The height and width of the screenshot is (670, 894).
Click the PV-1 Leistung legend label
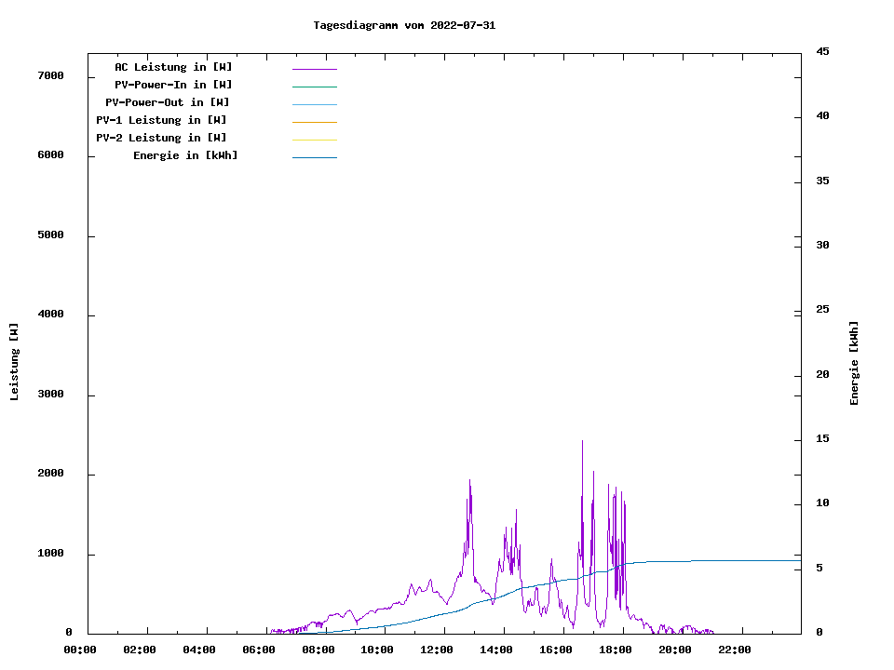[161, 120]
